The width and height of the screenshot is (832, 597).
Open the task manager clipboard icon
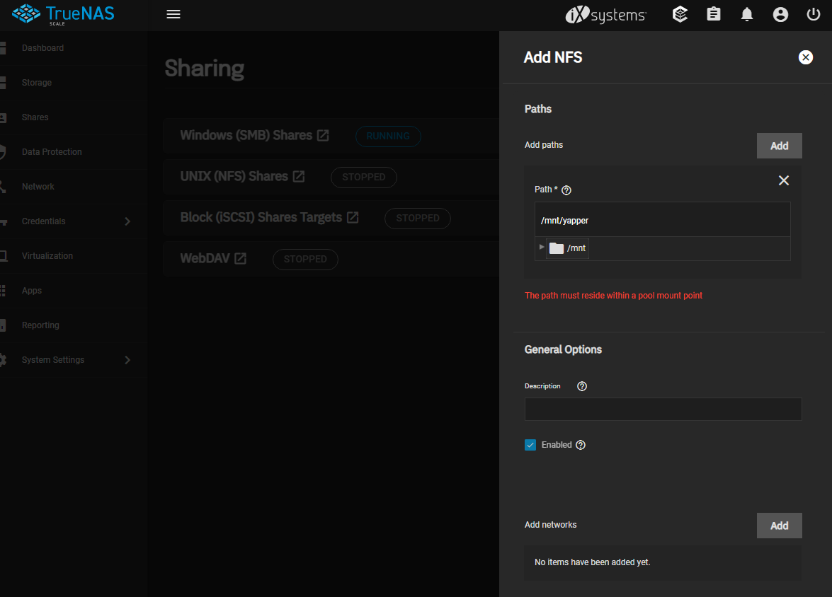pyautogui.click(x=714, y=14)
